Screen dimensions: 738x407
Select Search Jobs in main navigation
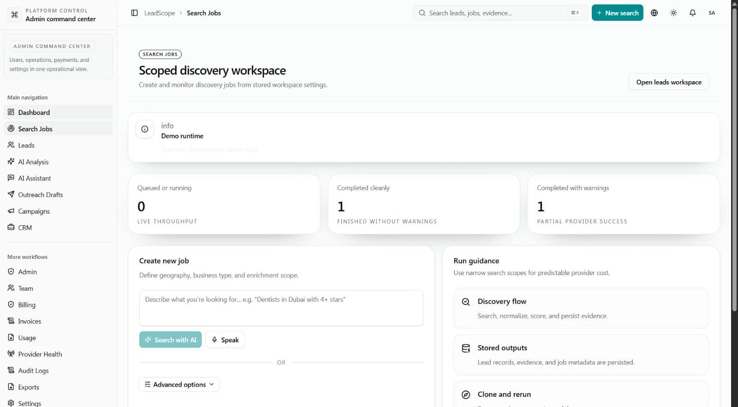tap(58, 129)
